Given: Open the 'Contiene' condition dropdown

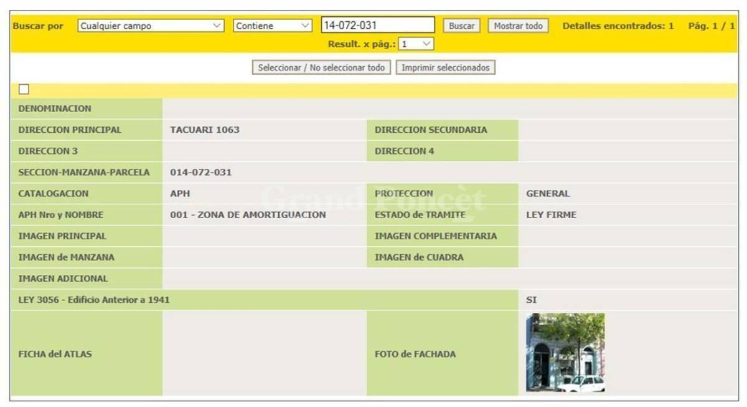Looking at the screenshot, I should pos(273,26).
